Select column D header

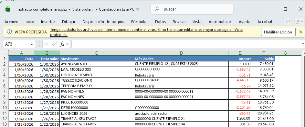click(181, 53)
